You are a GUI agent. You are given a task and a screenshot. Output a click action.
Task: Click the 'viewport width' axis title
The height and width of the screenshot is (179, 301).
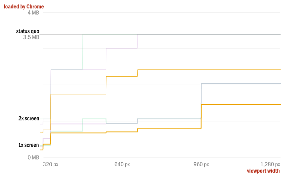(x=263, y=171)
